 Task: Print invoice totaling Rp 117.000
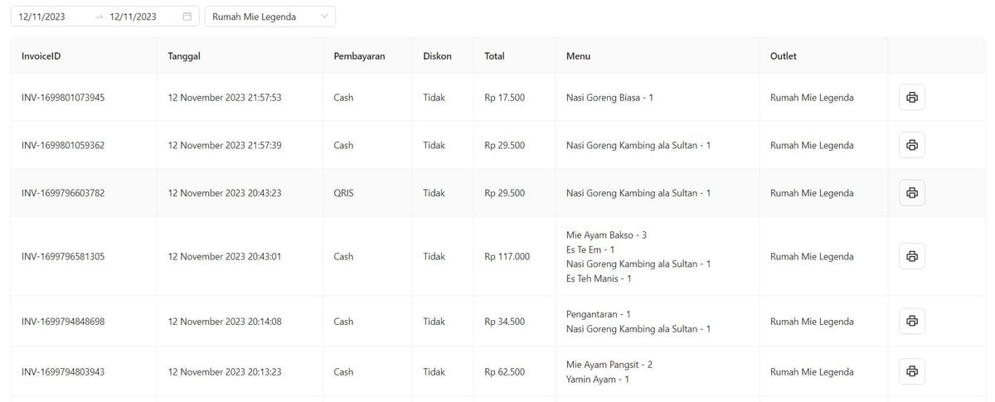click(911, 257)
